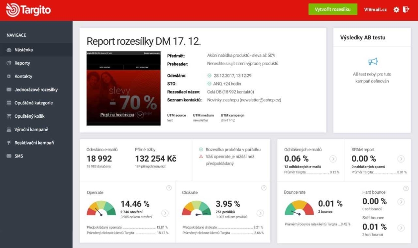Click 'Celá DB (18 992 kontaktů)' text

230,92
